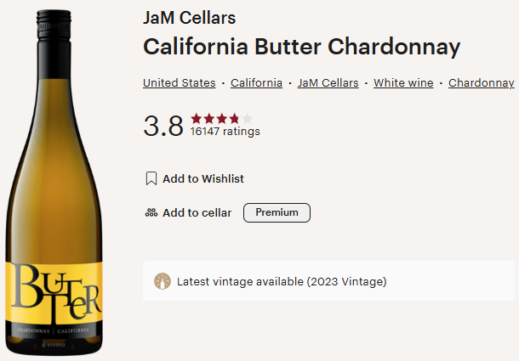Click the bookmark icon beside Add to Wishlist
The image size is (519, 361).
pyautogui.click(x=151, y=178)
